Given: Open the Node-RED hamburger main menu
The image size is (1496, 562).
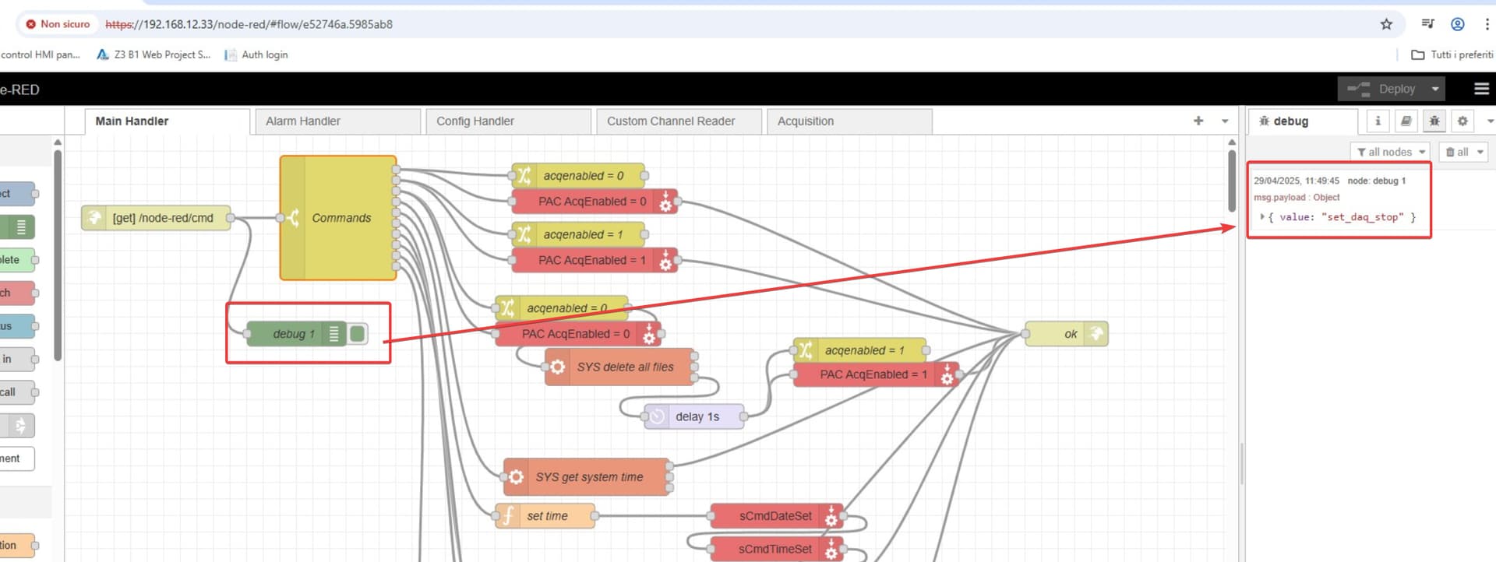Looking at the screenshot, I should coord(1481,89).
